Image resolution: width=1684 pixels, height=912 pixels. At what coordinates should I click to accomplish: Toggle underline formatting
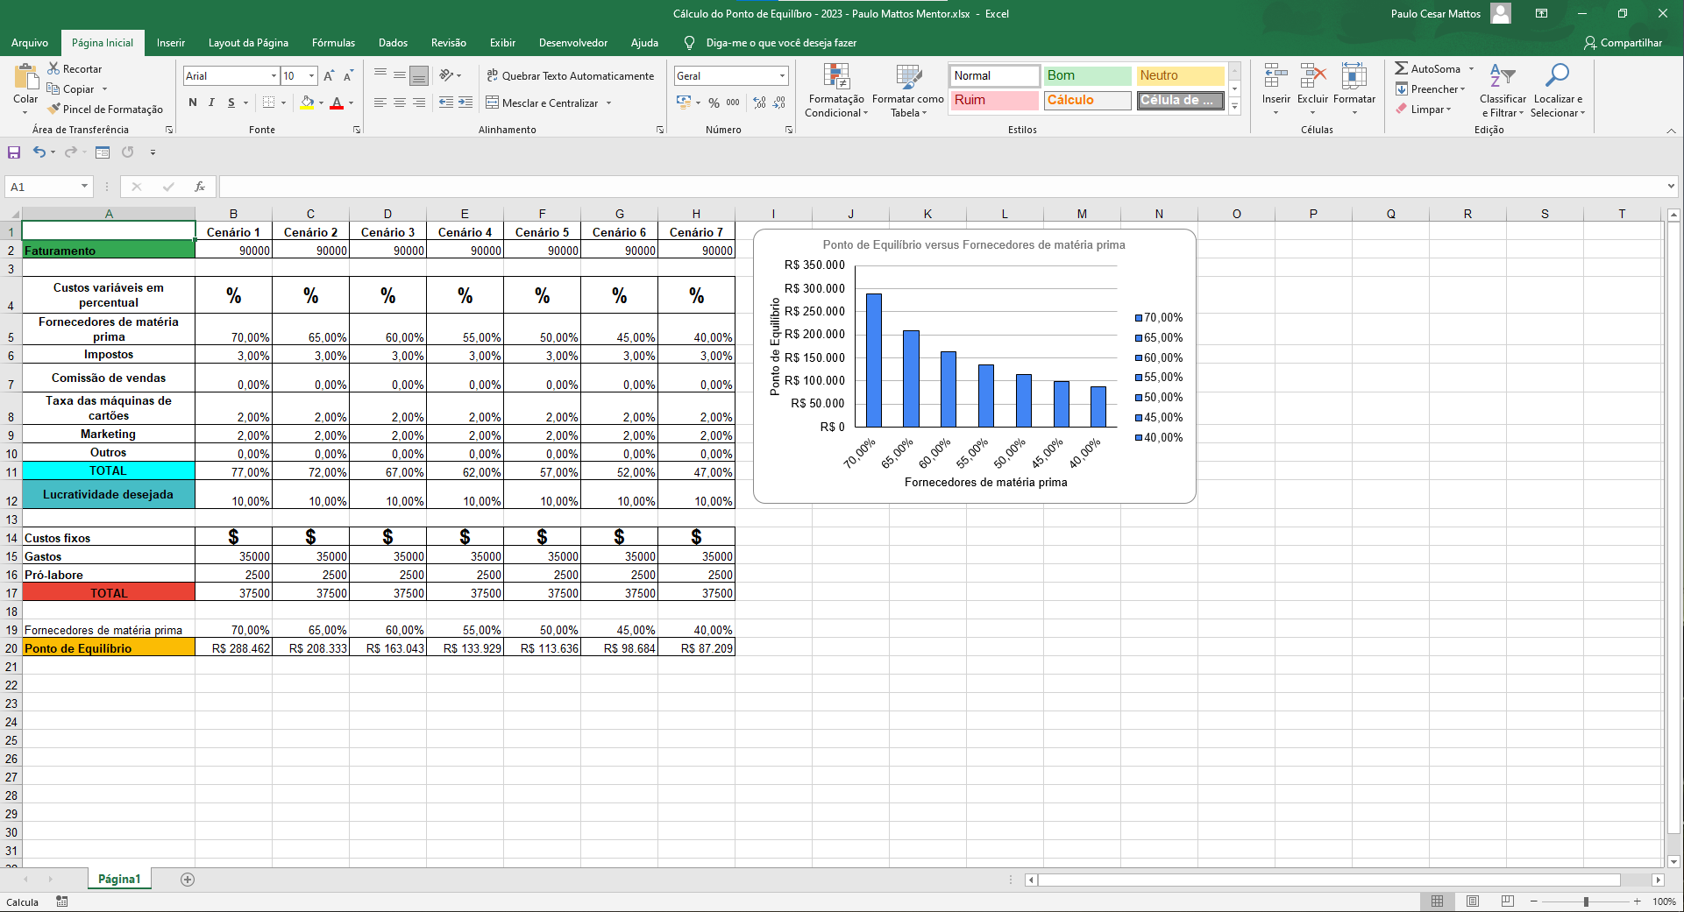pos(230,103)
